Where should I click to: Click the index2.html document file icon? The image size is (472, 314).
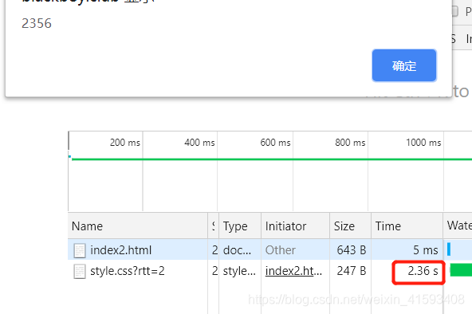[80, 250]
